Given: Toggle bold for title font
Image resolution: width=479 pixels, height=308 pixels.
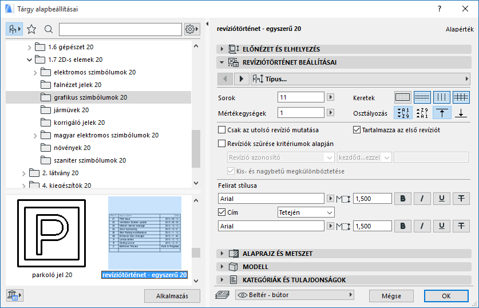Looking at the screenshot, I should pyautogui.click(x=403, y=226).
